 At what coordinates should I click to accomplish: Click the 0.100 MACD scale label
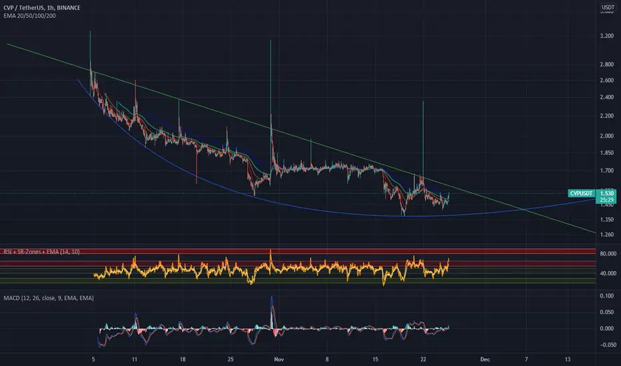coord(607,295)
